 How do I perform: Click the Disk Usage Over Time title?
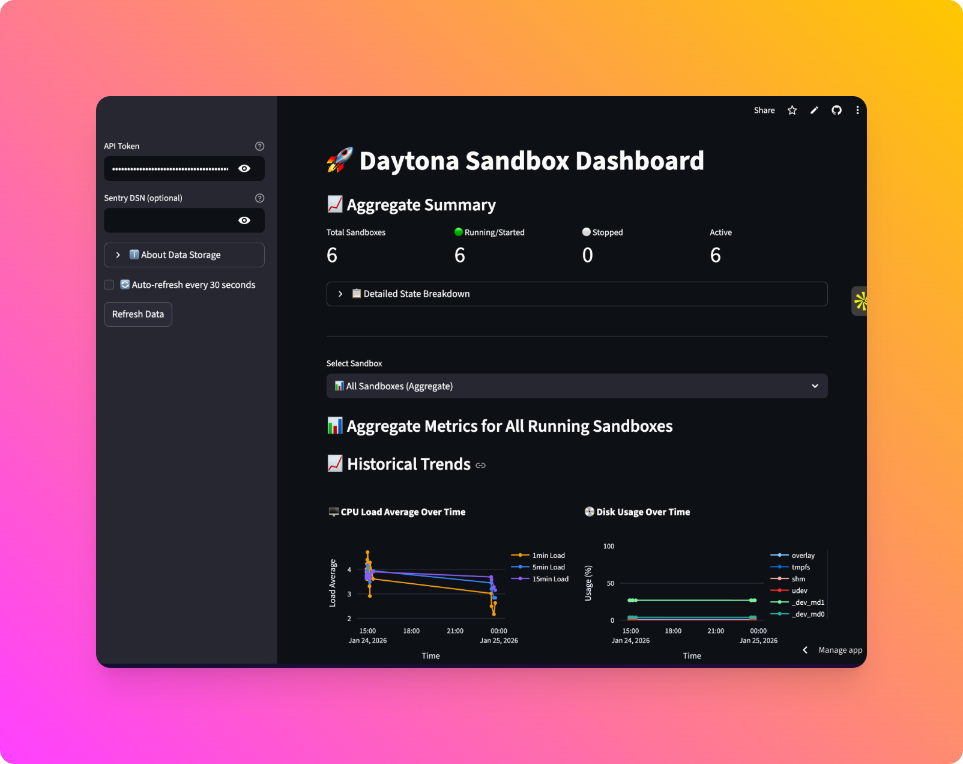637,512
